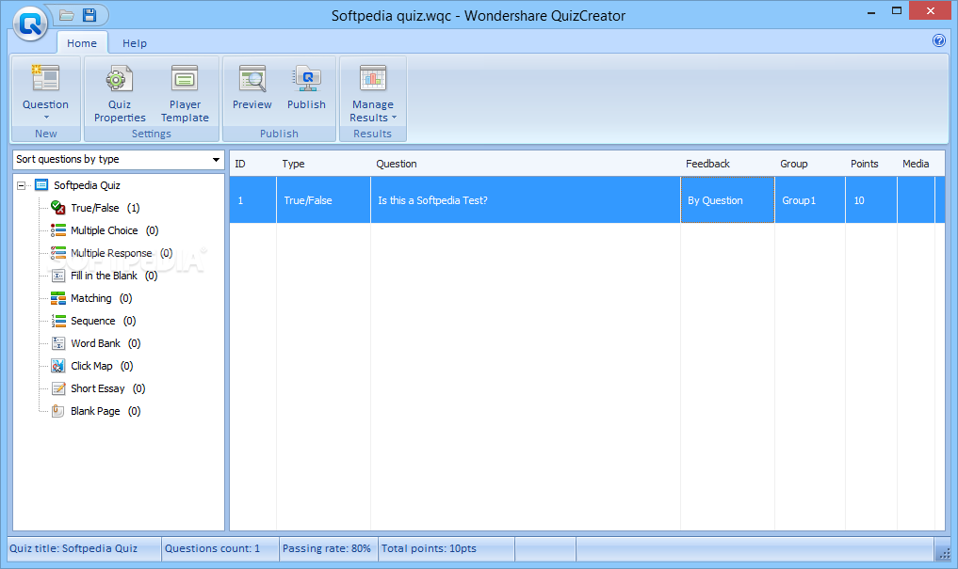Click the ID cell '1' of the question row
The width and height of the screenshot is (958, 569).
tap(253, 200)
